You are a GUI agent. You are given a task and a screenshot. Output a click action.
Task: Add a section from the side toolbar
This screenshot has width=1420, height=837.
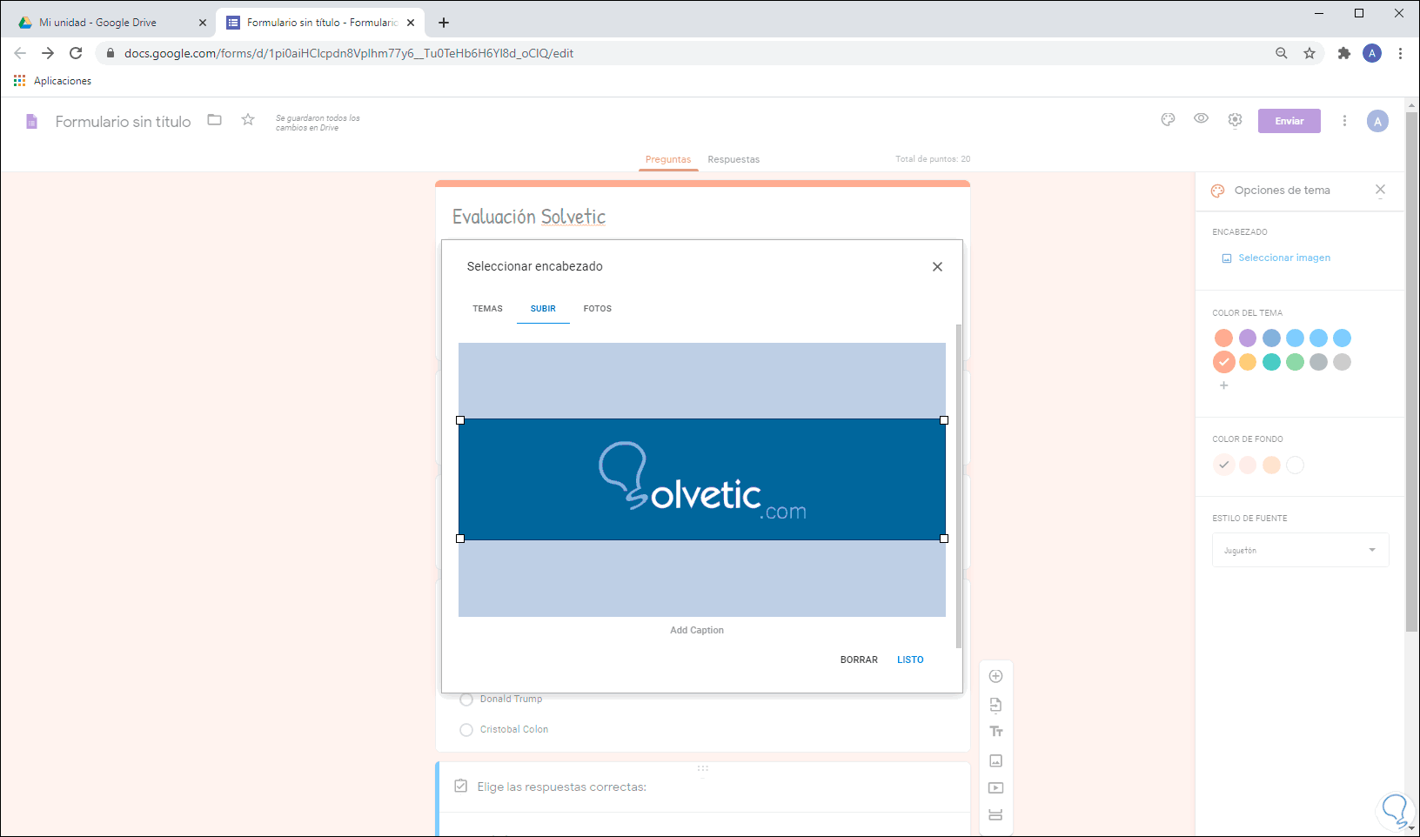coord(996,815)
